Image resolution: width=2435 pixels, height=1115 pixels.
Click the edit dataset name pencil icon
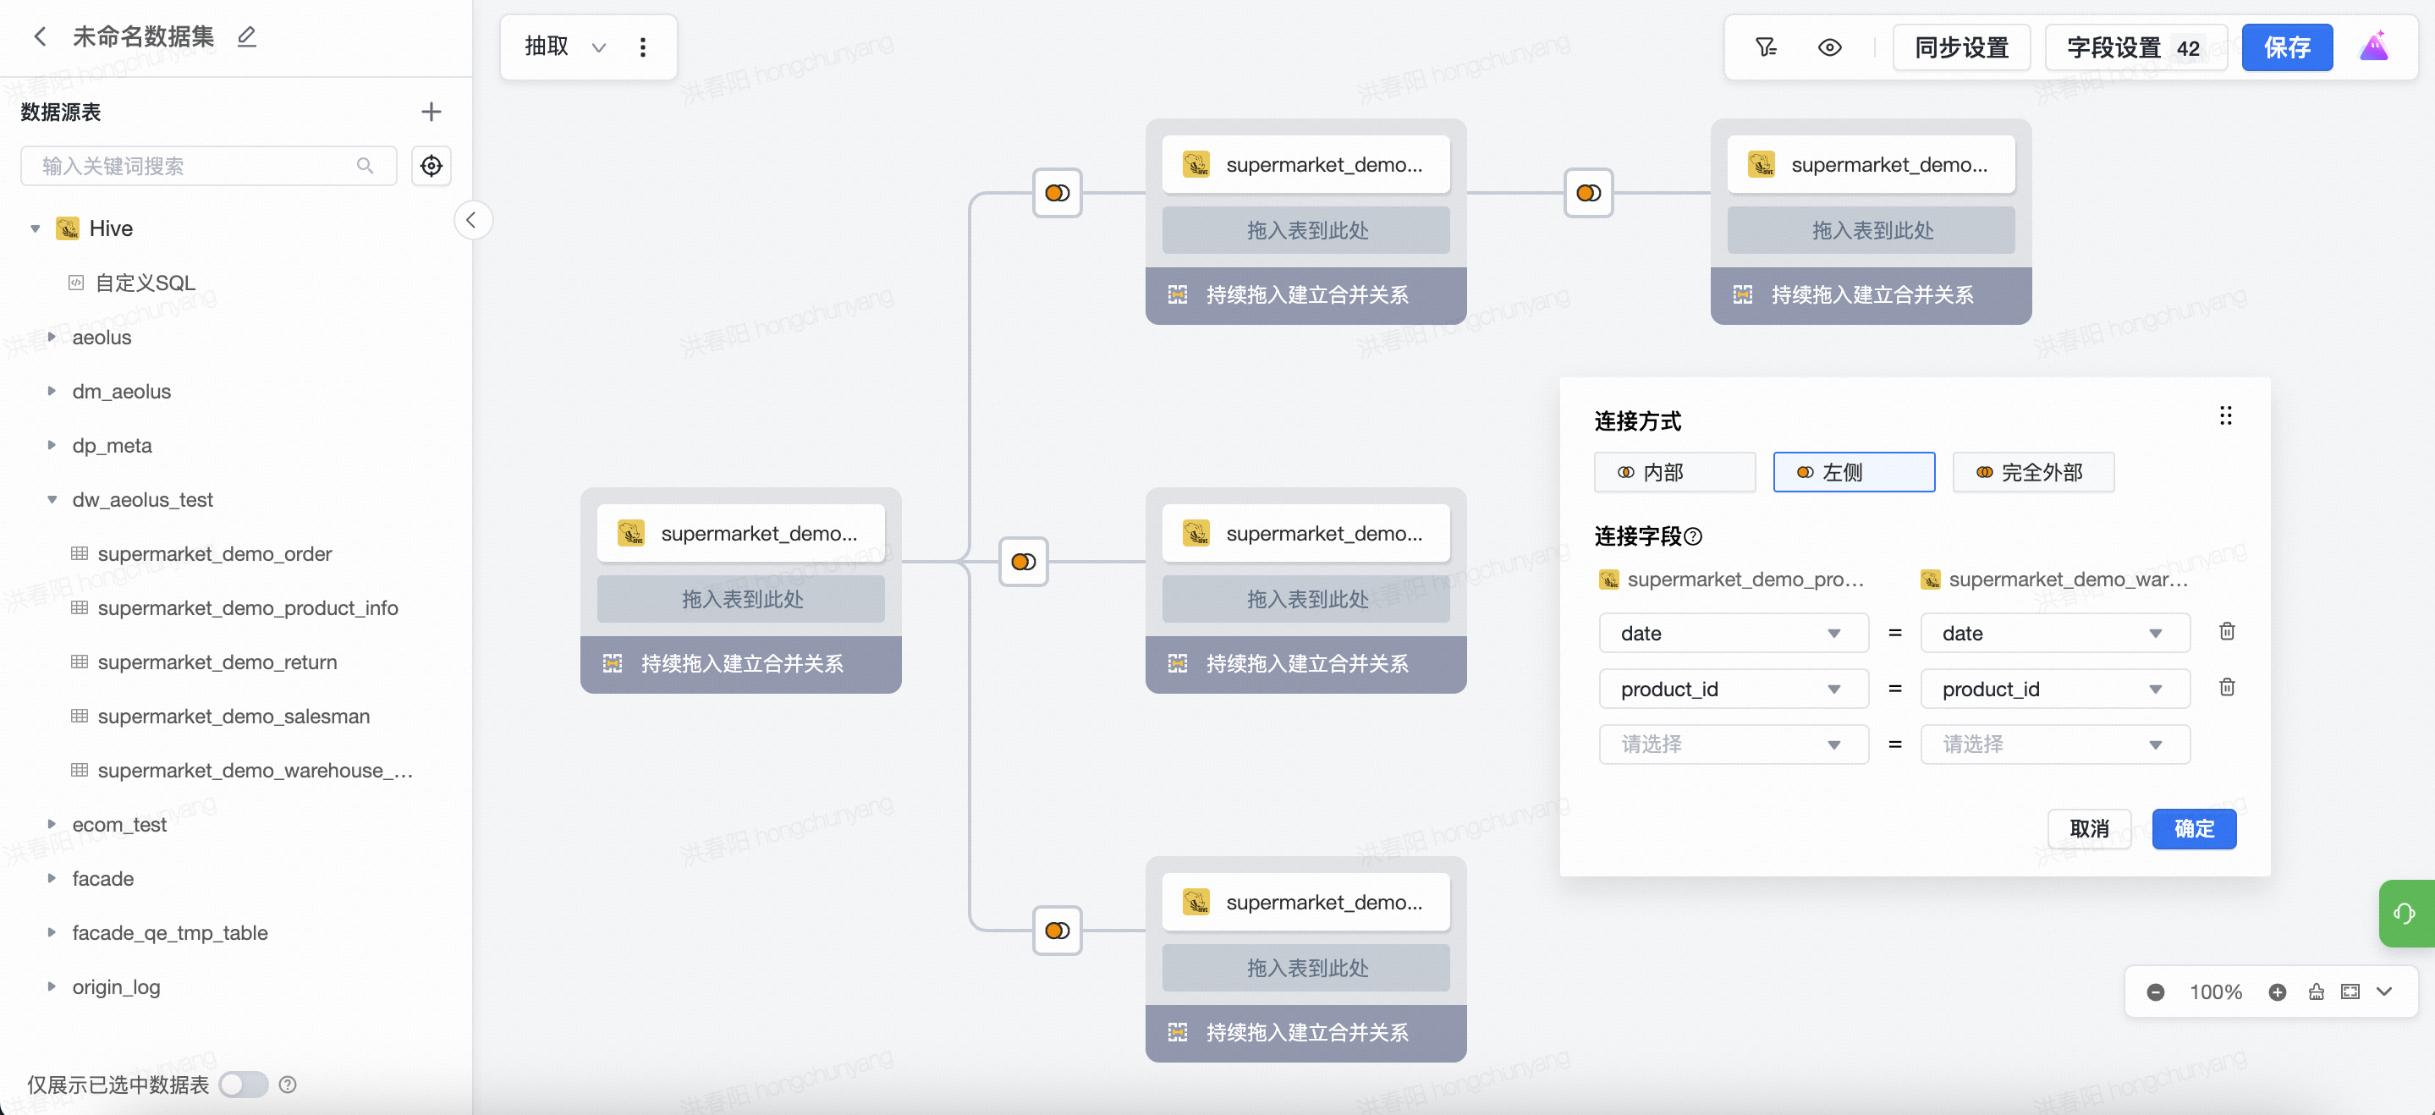click(247, 37)
